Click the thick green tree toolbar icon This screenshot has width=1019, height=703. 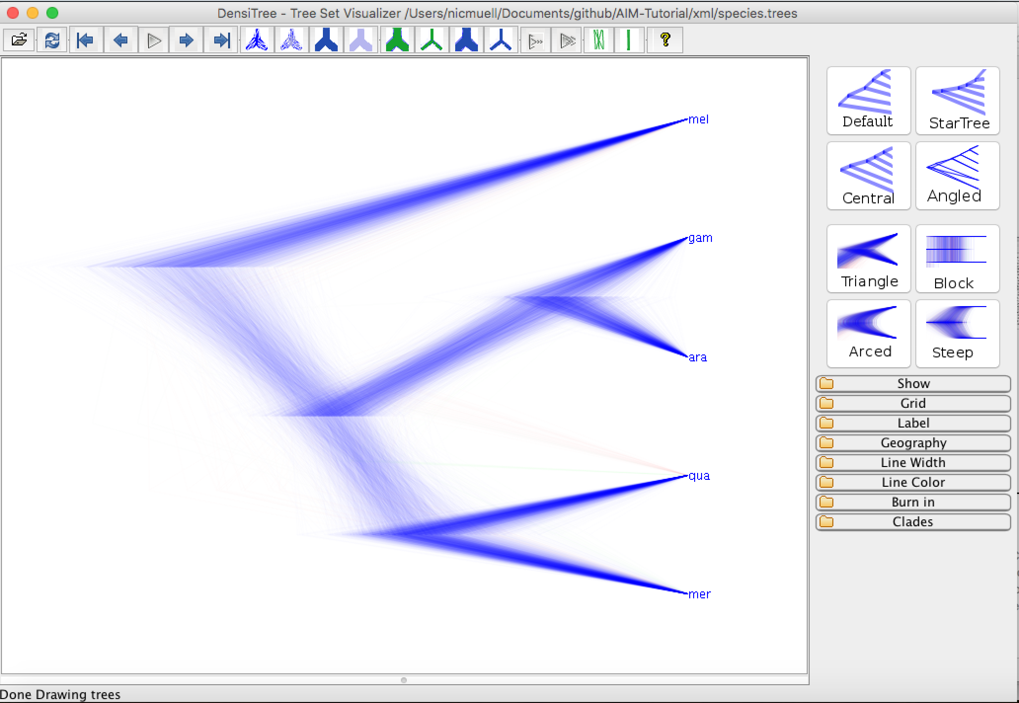[397, 40]
